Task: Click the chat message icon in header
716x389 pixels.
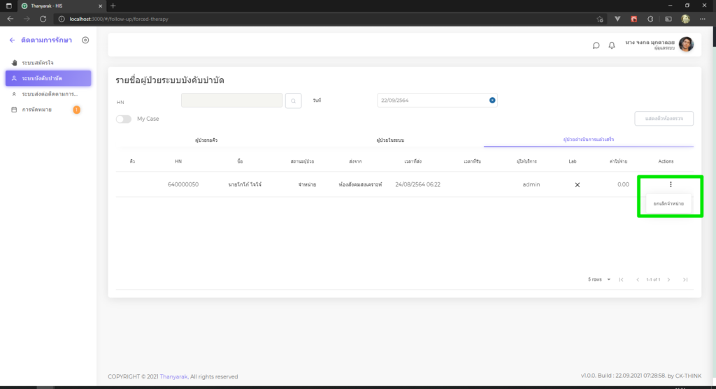Action: [596, 45]
